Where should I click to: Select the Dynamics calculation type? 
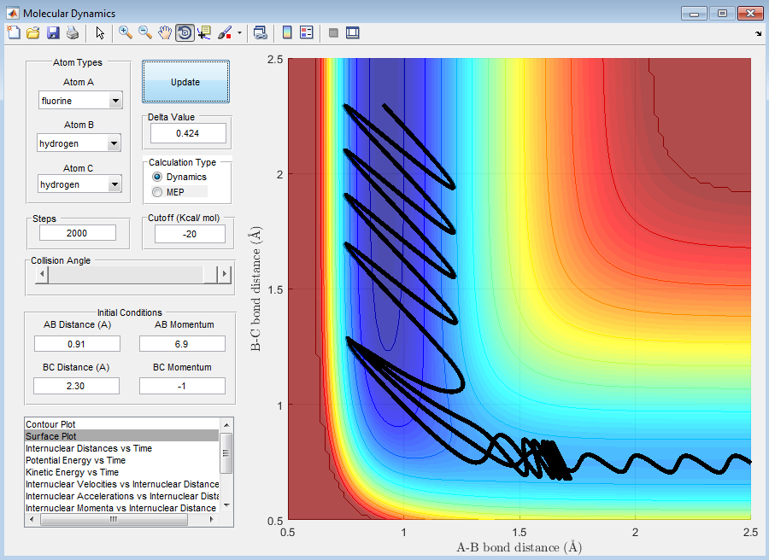[157, 177]
